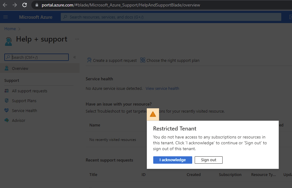292x188 pixels.
Task: Click Create a support request
Action: (x=112, y=60)
